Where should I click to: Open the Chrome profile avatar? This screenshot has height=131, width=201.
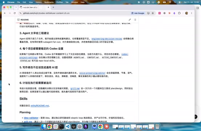pyautogui.click(x=186, y=13)
